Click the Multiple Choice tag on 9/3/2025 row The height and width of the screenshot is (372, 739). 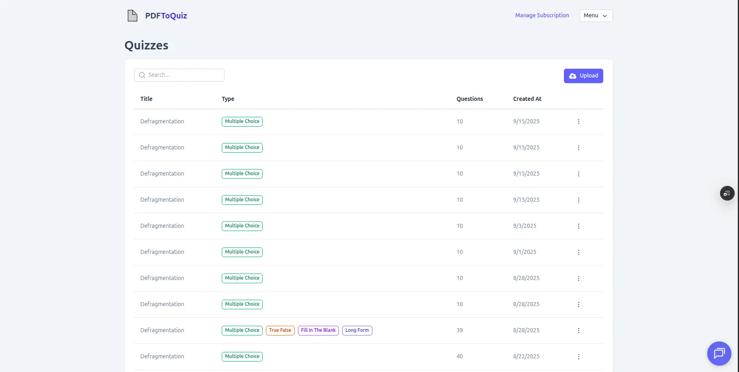click(x=242, y=226)
